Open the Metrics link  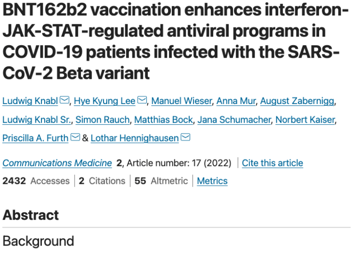click(212, 181)
